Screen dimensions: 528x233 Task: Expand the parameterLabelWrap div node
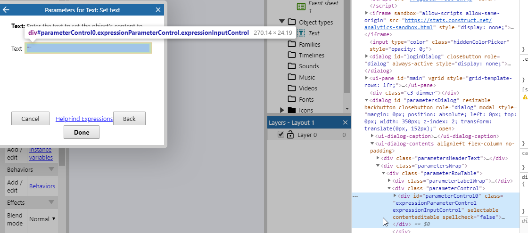coord(389,181)
